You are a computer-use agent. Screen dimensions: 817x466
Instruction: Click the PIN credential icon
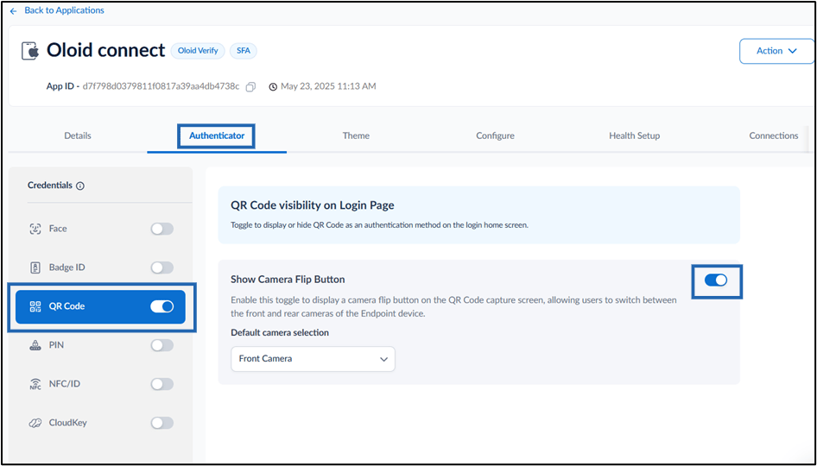[35, 345]
